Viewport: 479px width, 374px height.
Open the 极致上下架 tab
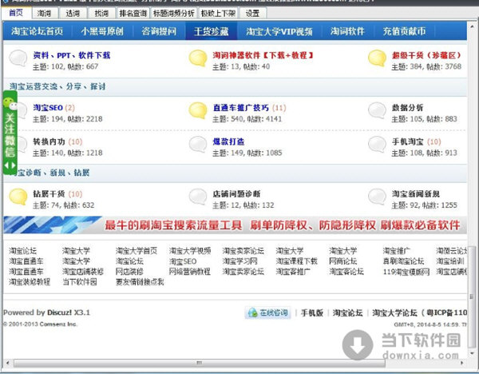point(218,13)
